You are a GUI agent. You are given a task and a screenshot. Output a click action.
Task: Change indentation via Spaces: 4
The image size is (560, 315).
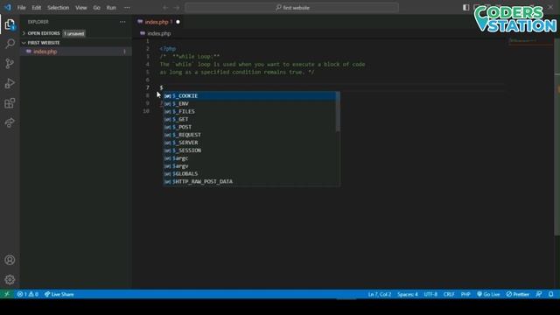408,294
